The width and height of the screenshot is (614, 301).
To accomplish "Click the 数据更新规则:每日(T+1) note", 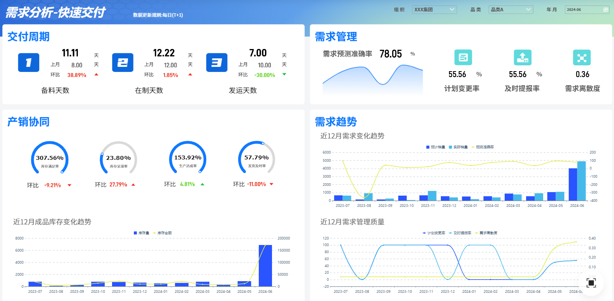I will pos(158,15).
